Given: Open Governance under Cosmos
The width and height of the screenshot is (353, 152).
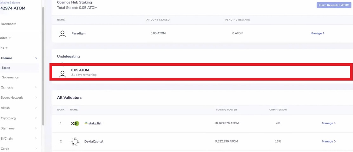Looking at the screenshot, I should pos(10,77).
